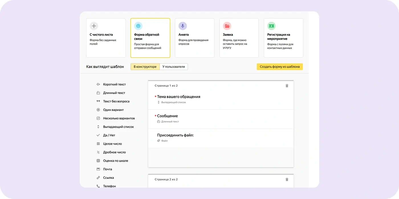Click the phone icon for Телефон
The height and width of the screenshot is (199, 399).
coord(98,186)
